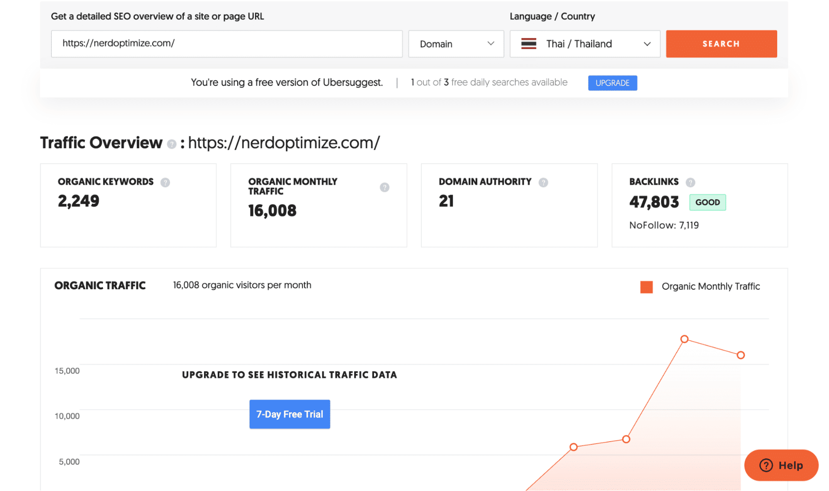Expand the Thai / Thailand language dropdown
Viewport: 829px width, 491px height.
(585, 44)
